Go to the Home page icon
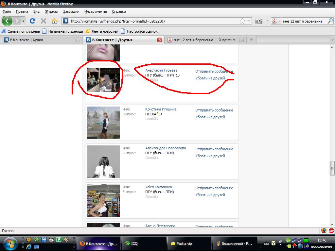Screen dimensions: 335x251 tap(55, 21)
